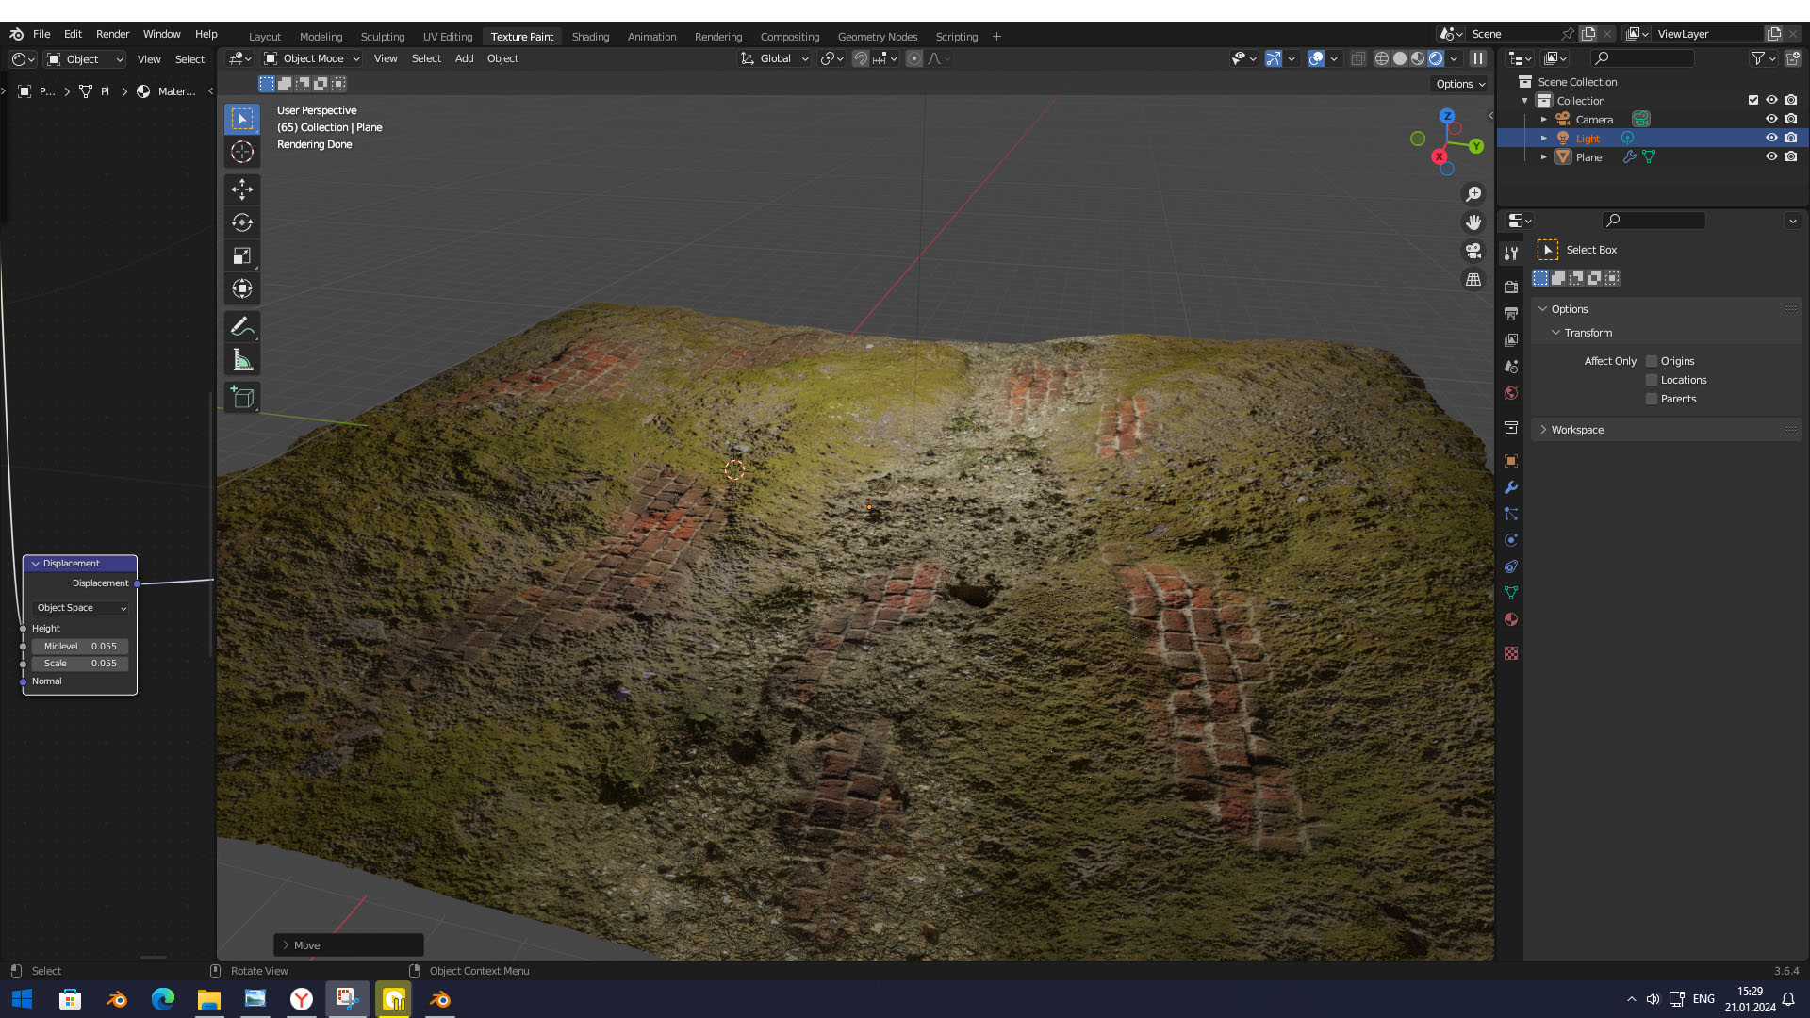Activate the Transform tool
The image size is (1810, 1018).
(242, 288)
